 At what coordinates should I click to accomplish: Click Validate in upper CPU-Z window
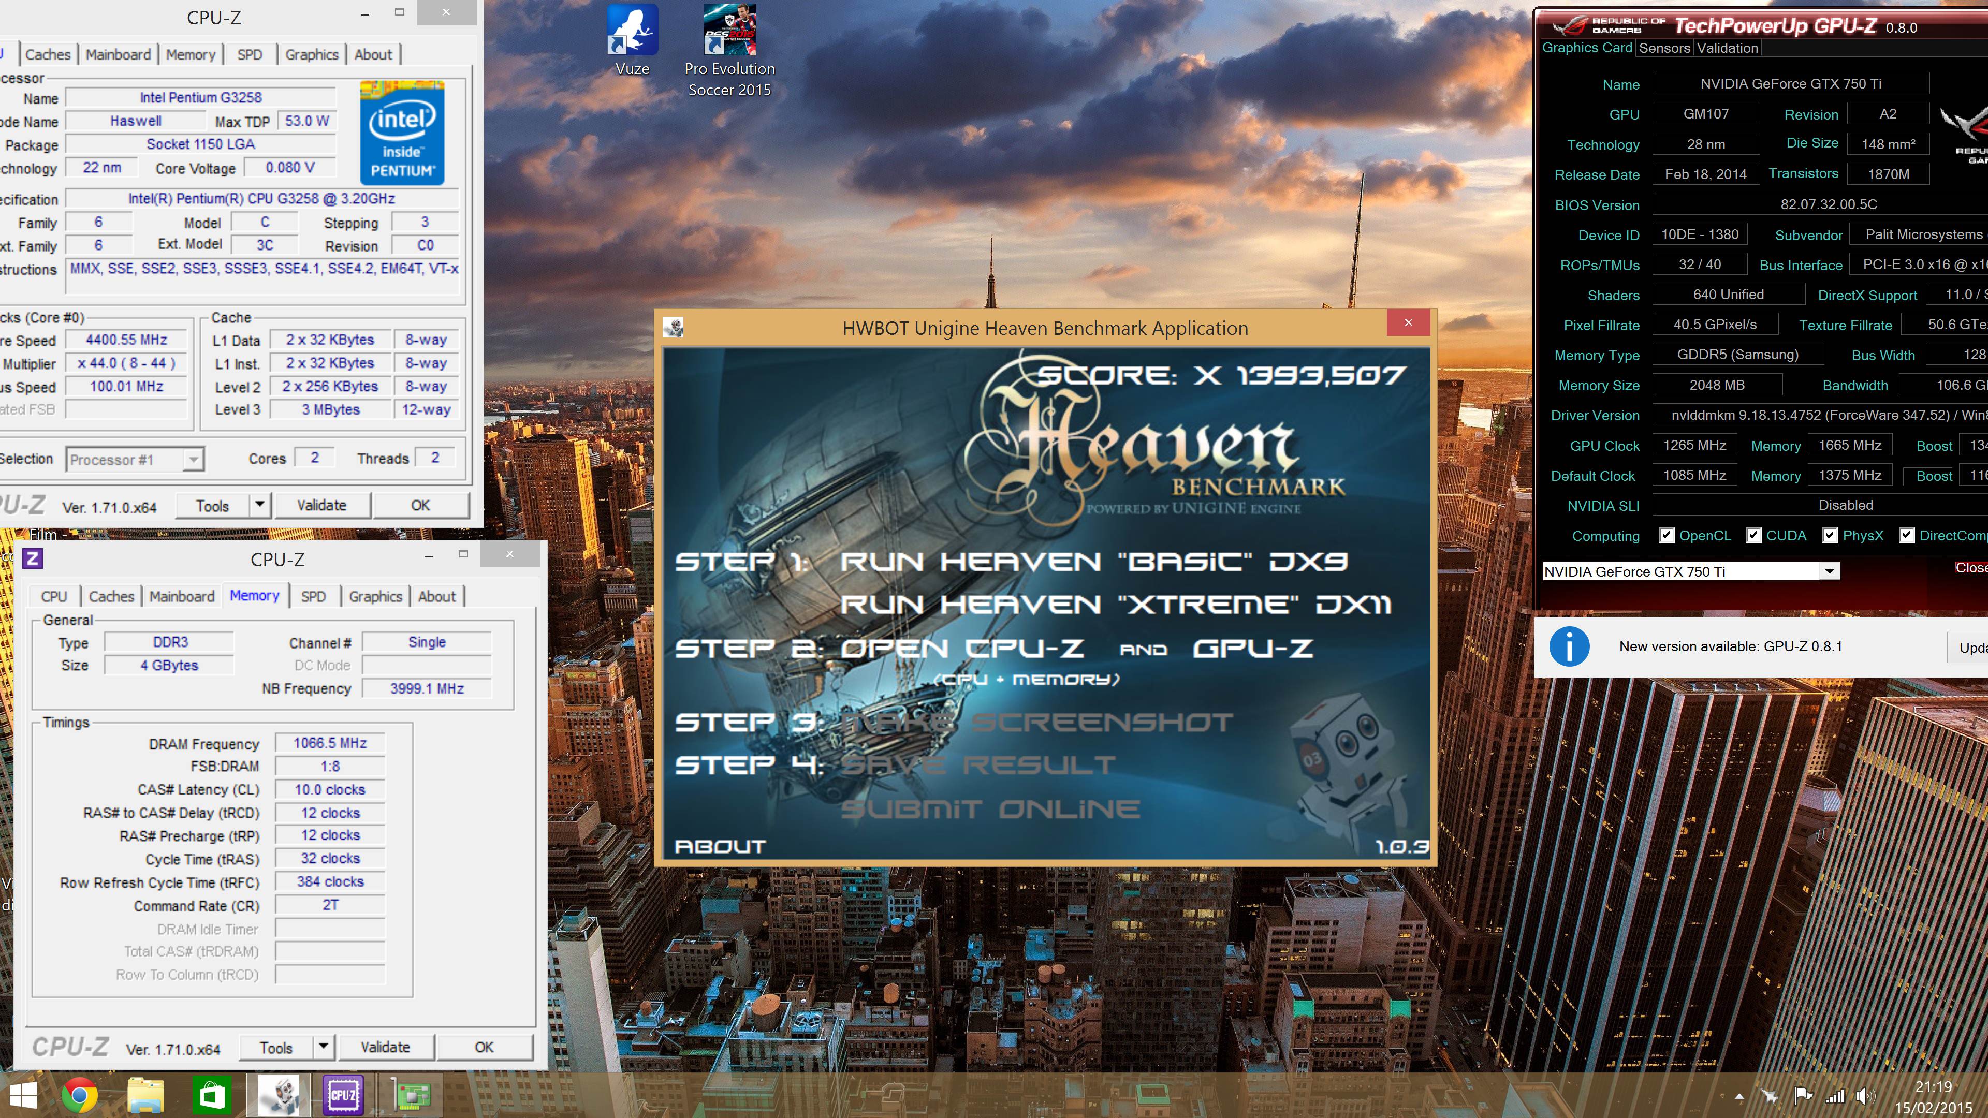(x=322, y=505)
